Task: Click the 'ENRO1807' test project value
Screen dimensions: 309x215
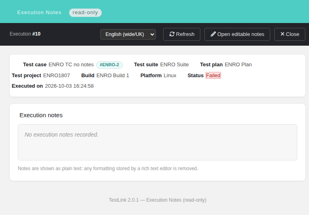Action: pos(57,75)
